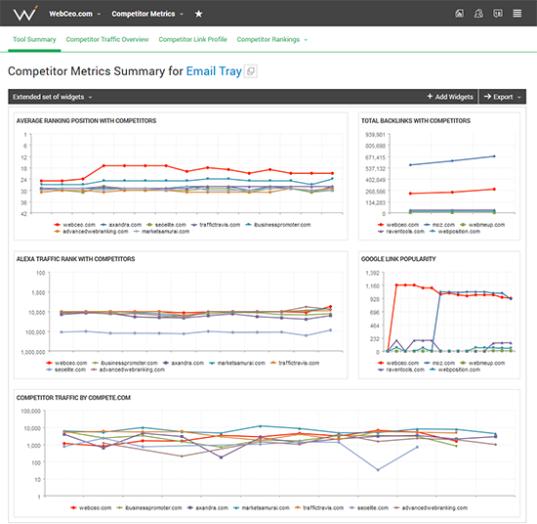The height and width of the screenshot is (524, 537).
Task: Toggle advancedwebranking.com in Alexa Traffic legend
Action: [x=128, y=370]
